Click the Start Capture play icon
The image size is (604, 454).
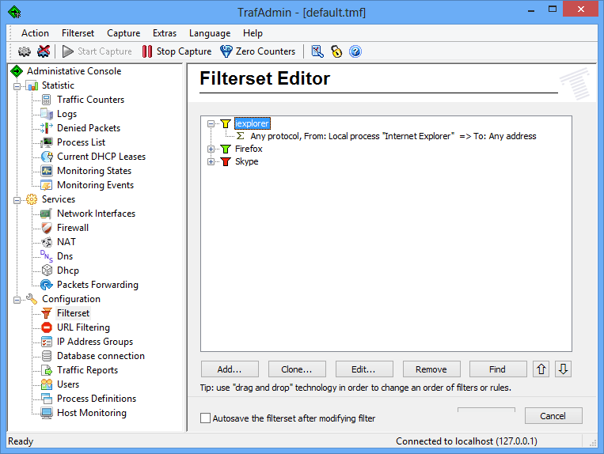coord(68,51)
